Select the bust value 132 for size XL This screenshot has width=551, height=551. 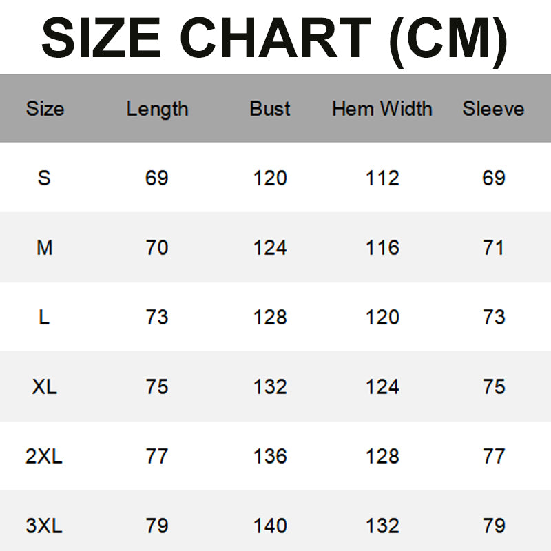pos(270,387)
